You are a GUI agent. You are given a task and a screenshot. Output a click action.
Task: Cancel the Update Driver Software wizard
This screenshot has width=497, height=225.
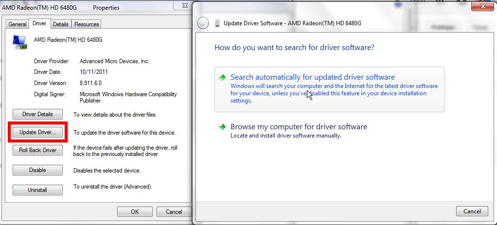point(472,211)
